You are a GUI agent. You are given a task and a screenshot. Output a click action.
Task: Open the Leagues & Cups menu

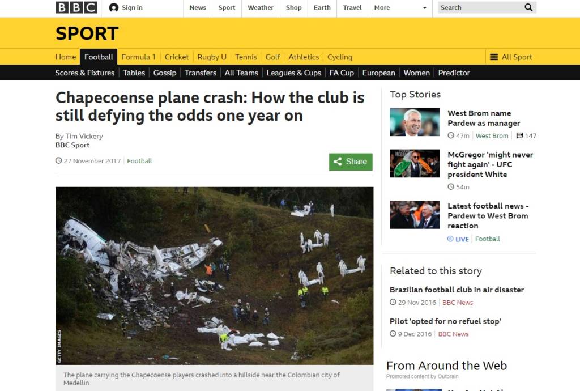[294, 73]
